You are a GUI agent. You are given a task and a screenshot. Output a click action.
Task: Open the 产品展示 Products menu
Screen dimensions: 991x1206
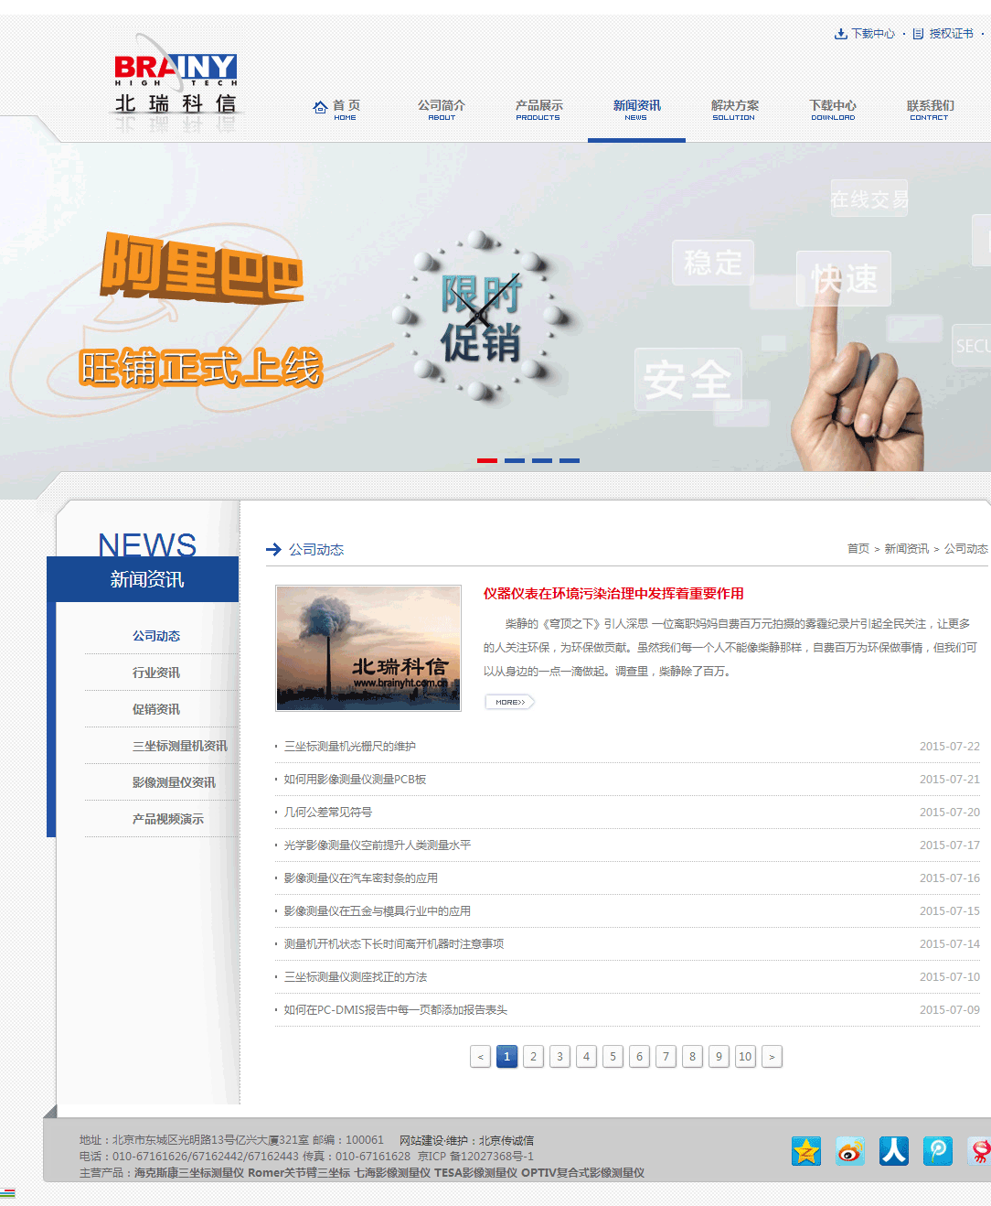pyautogui.click(x=538, y=110)
